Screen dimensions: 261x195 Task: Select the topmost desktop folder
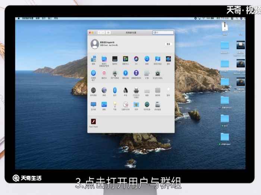click(x=225, y=45)
